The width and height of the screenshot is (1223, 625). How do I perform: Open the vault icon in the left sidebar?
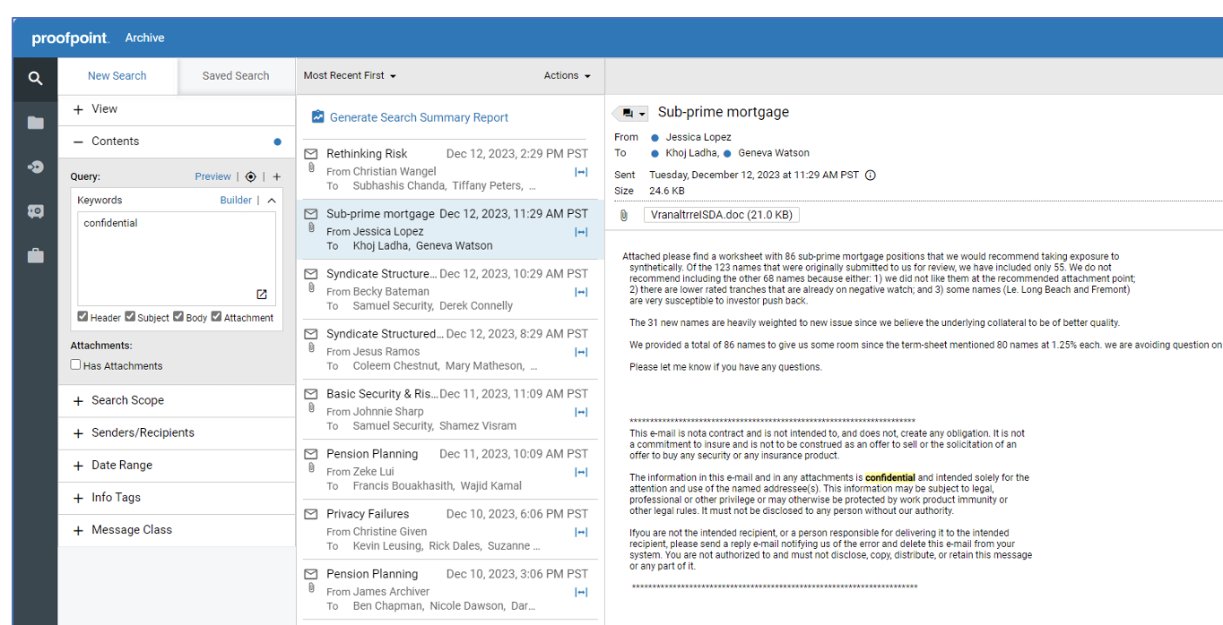pos(35,211)
